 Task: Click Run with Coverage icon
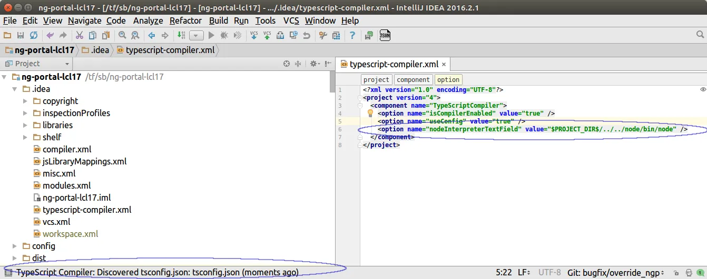(238, 35)
